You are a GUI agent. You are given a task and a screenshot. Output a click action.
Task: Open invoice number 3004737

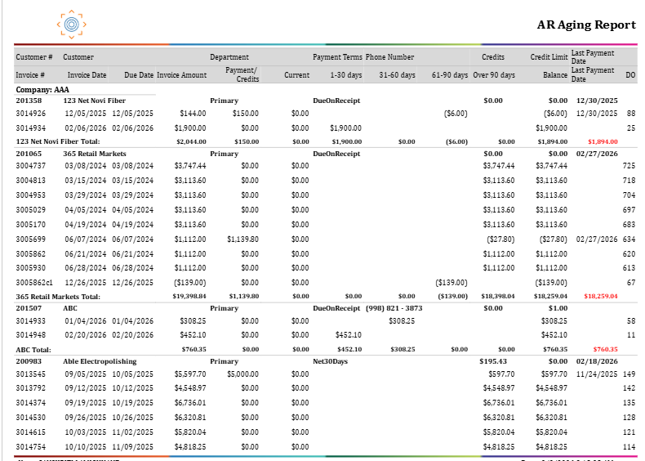tap(31, 166)
